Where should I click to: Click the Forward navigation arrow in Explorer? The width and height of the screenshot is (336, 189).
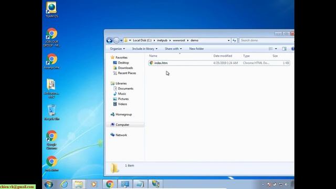117,40
